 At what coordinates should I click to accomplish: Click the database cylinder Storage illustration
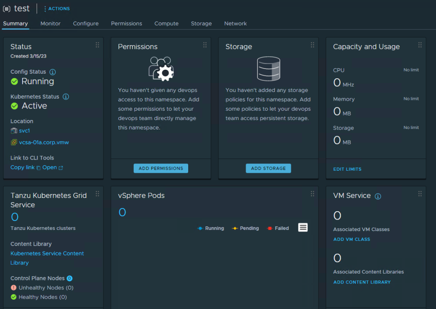coord(269,69)
